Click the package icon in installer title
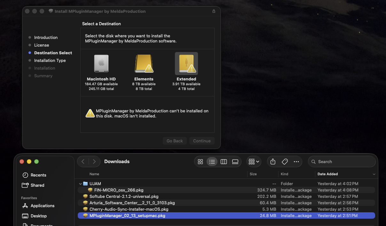Screen dimensions: 386x226 click(51, 11)
